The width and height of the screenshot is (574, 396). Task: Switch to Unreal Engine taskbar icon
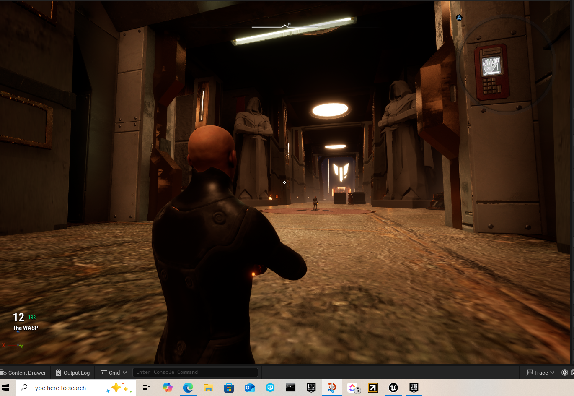(x=393, y=388)
